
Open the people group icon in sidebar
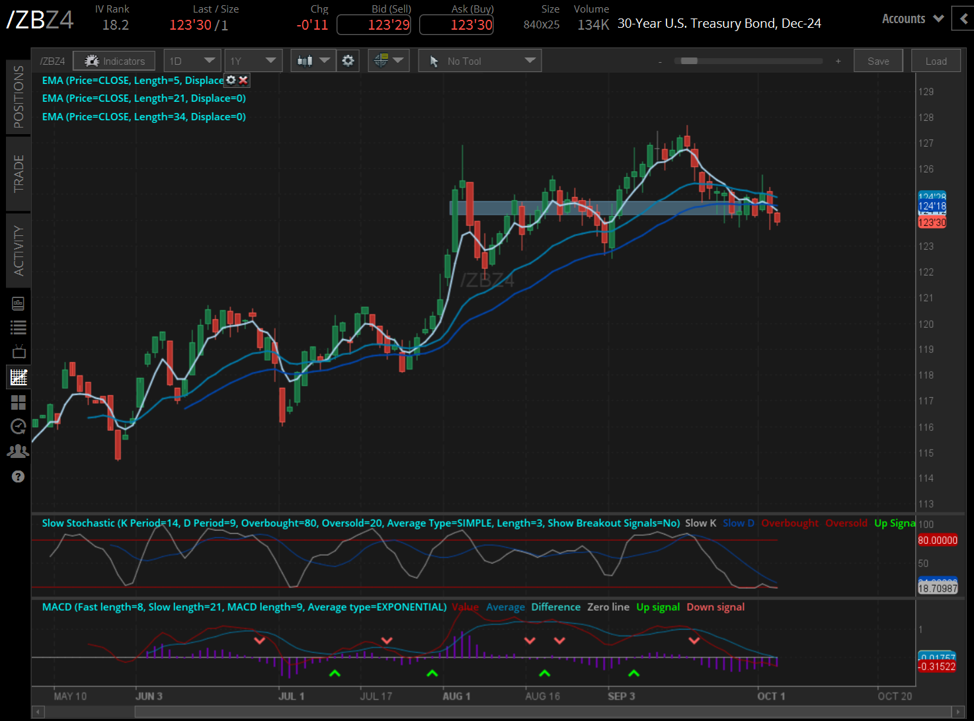point(19,451)
